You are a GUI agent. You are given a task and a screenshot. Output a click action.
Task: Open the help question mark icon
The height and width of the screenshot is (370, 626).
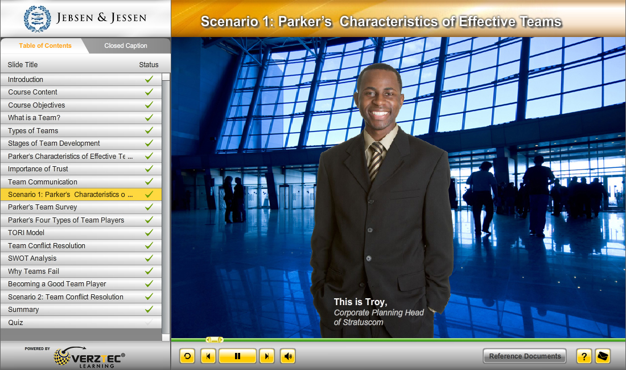(x=583, y=356)
